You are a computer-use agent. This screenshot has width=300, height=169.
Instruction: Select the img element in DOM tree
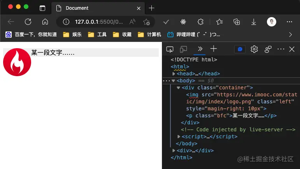coord(242,101)
